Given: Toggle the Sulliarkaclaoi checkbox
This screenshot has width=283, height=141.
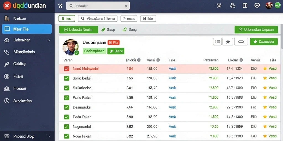Looking at the screenshot, I should pyautogui.click(x=67, y=88).
